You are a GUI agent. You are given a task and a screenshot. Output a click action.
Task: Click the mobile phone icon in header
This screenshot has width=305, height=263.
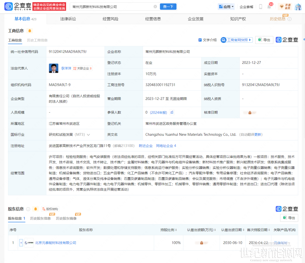pyautogui.click(x=260, y=7)
